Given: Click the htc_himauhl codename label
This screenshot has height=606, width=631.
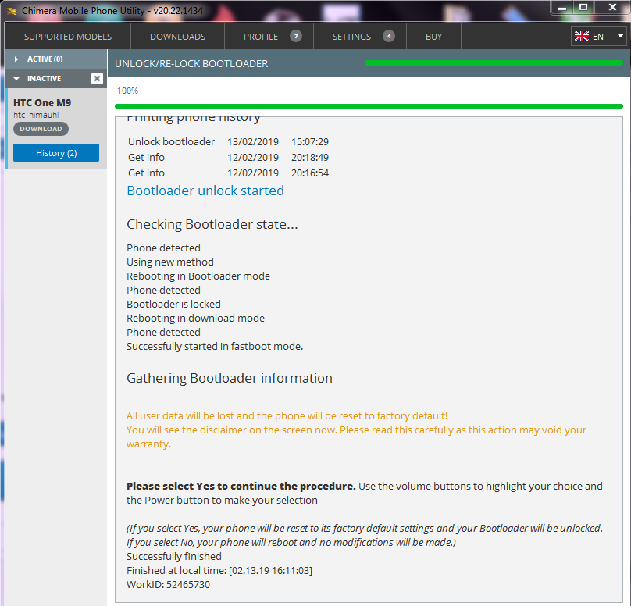Looking at the screenshot, I should pos(36,115).
